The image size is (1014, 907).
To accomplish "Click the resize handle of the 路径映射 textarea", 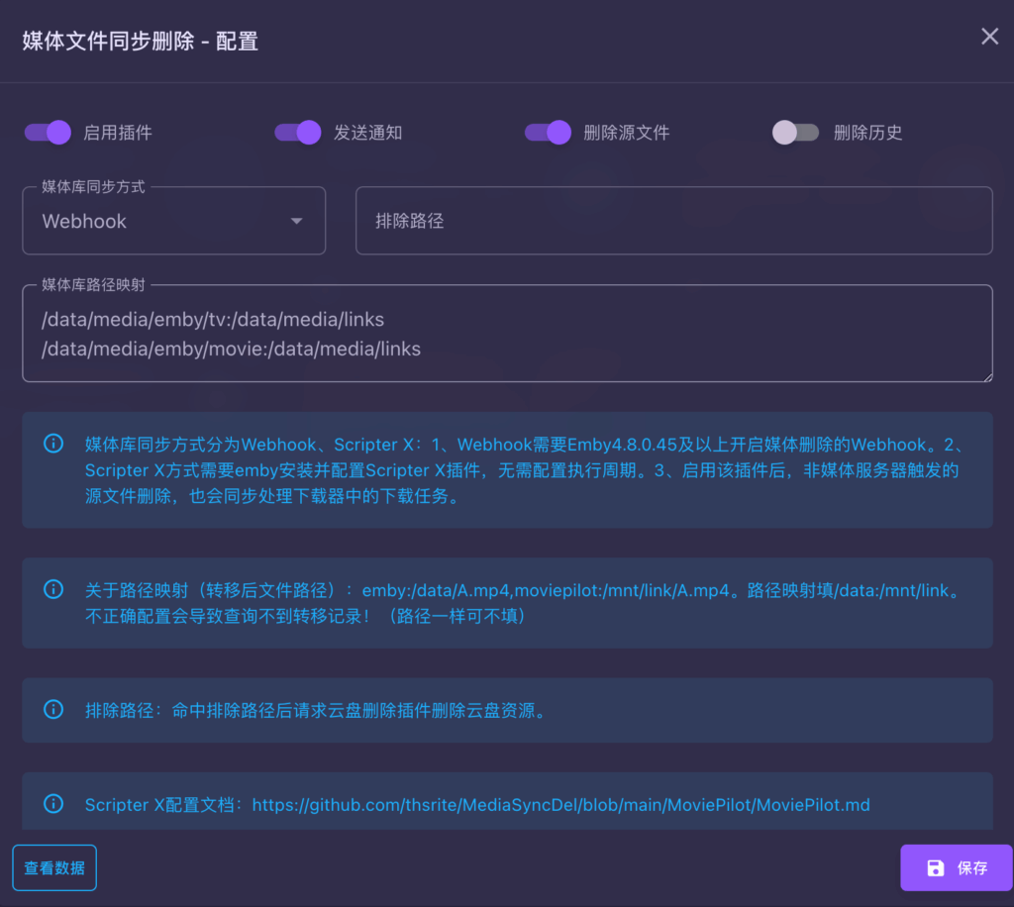I will point(986,375).
